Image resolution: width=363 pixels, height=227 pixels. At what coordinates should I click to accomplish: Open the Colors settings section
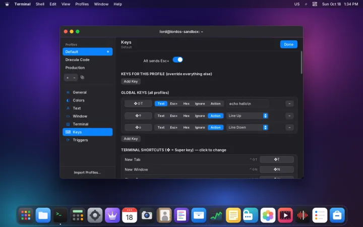tap(88, 100)
